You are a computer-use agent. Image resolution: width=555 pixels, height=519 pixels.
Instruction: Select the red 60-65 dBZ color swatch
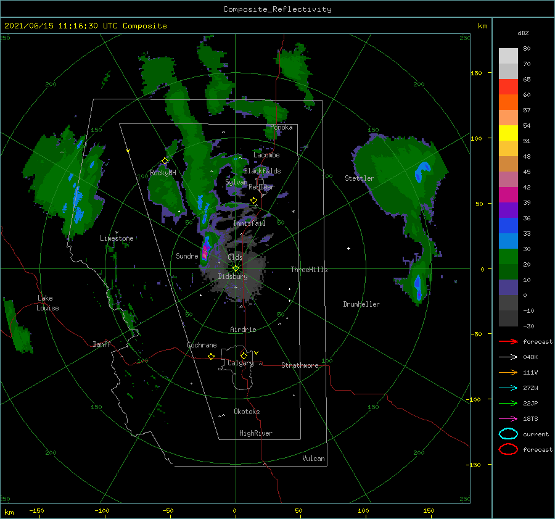point(508,87)
